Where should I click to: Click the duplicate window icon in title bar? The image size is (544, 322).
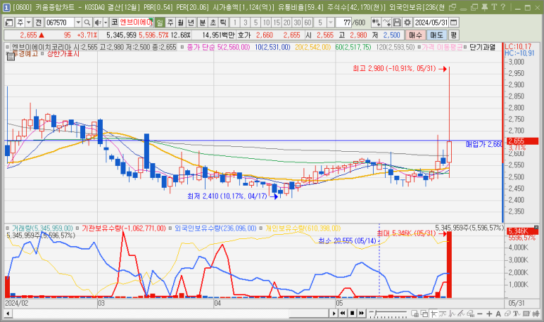(474, 6)
